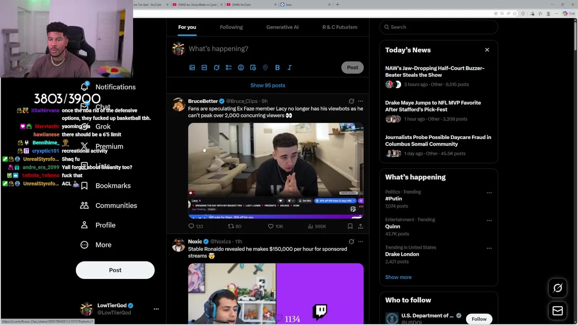Open a new browser tab
Viewport: 578px width, 325px height.
point(337,5)
